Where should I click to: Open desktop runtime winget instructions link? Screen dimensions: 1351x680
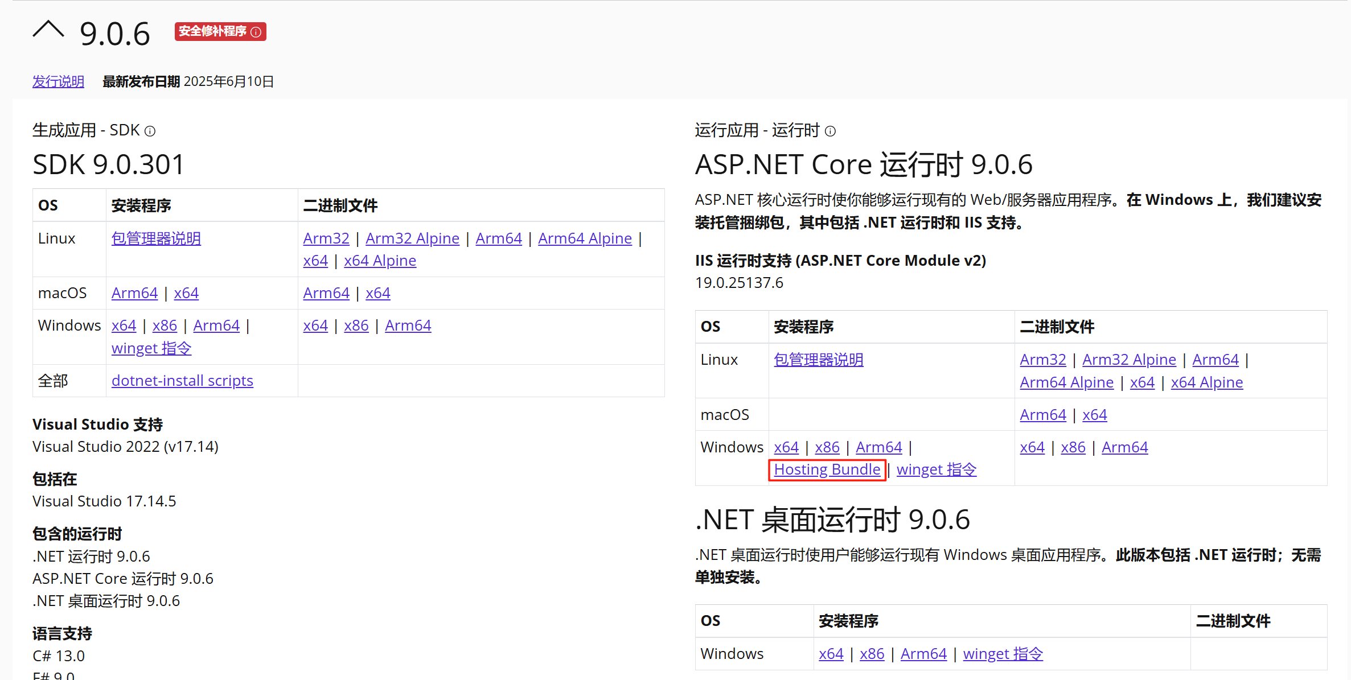[x=1003, y=654]
